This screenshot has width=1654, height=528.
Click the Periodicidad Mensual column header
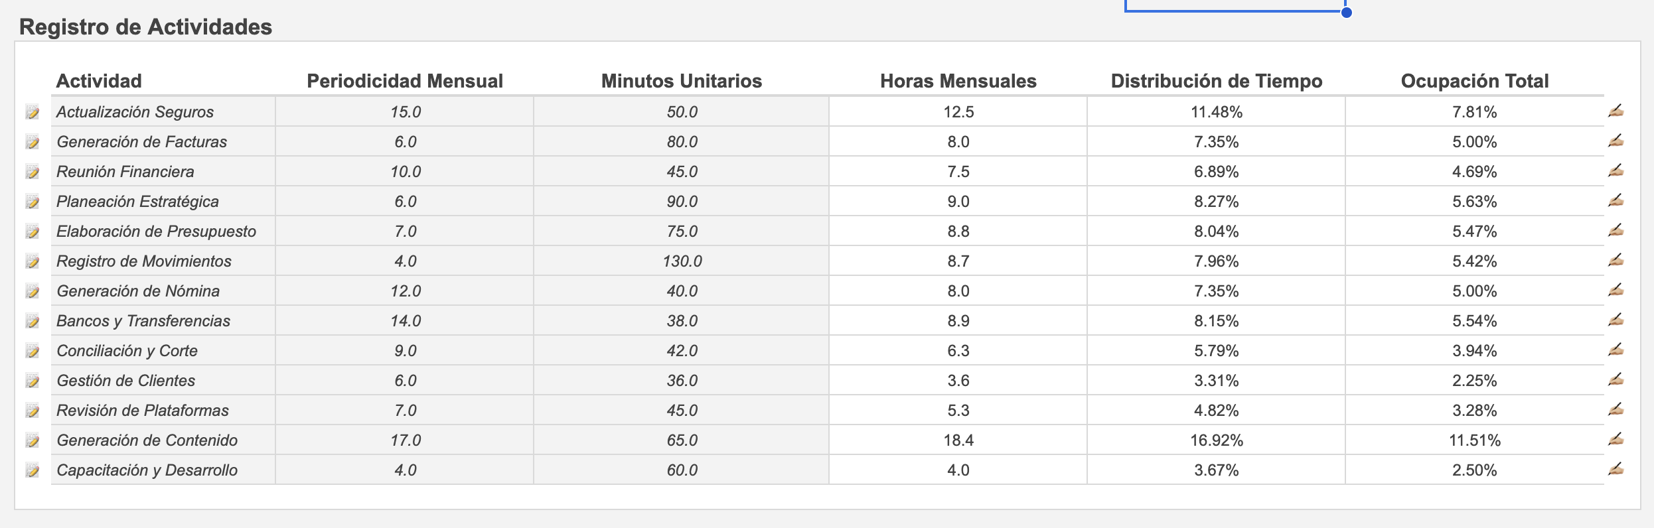click(405, 81)
